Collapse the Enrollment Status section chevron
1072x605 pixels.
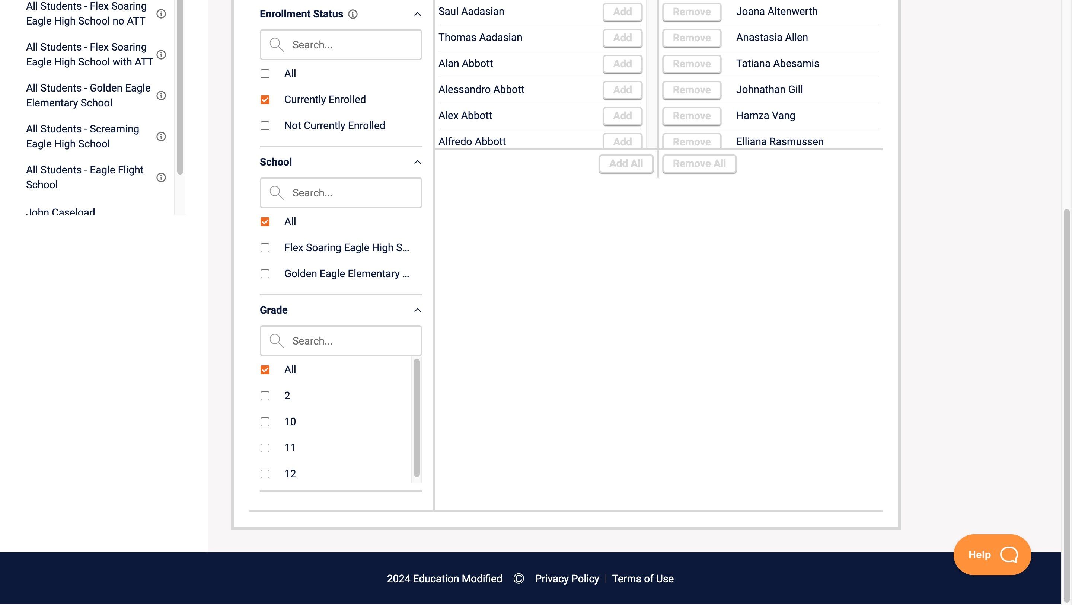(417, 14)
